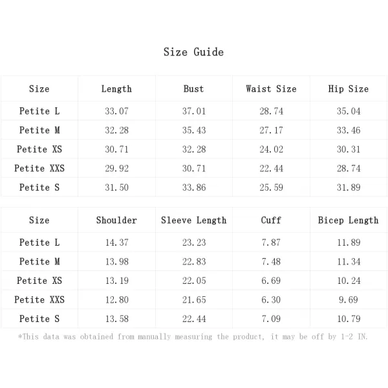388x388 pixels.
Task: Select the Bust column header
Action: coord(194,89)
